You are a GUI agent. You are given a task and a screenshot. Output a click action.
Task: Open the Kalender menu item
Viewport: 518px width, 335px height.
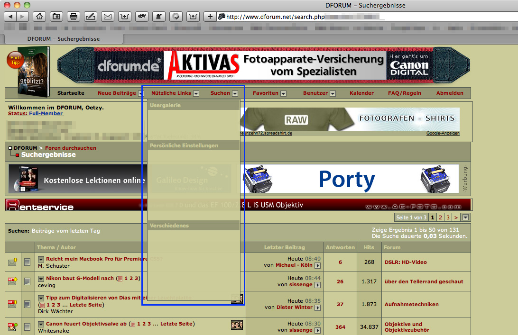point(362,93)
